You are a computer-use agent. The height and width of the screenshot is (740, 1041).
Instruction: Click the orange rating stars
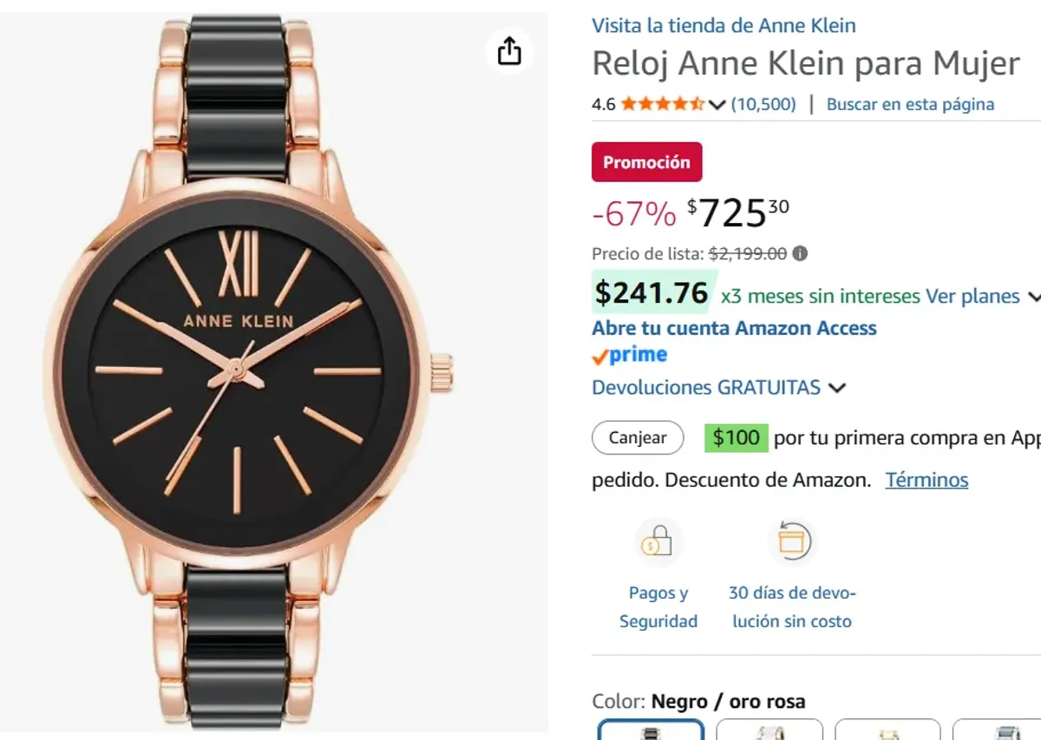click(664, 103)
